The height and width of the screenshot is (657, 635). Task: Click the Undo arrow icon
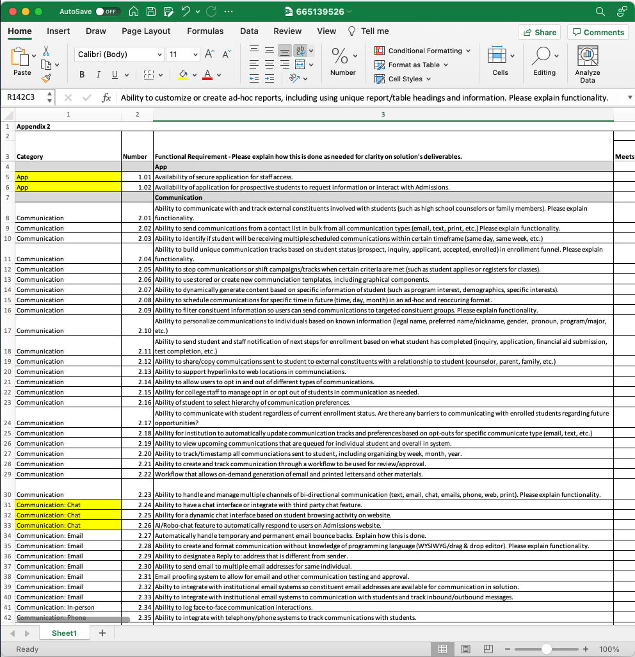coord(185,12)
